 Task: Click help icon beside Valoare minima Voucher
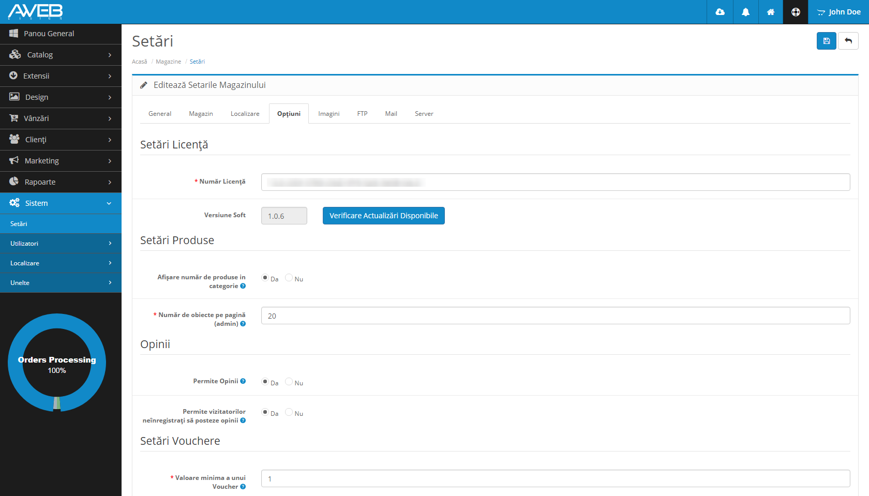point(243,487)
